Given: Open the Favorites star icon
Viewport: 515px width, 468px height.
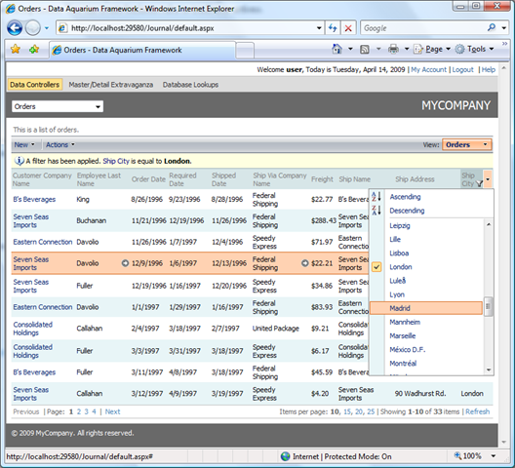Looking at the screenshot, I should tap(16, 50).
